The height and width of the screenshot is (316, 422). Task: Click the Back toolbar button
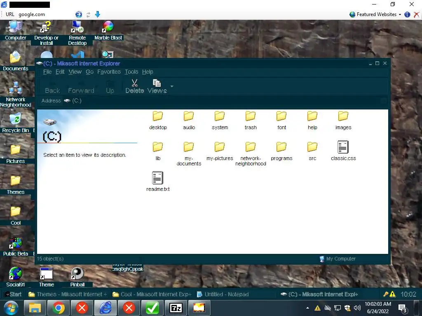[52, 87]
